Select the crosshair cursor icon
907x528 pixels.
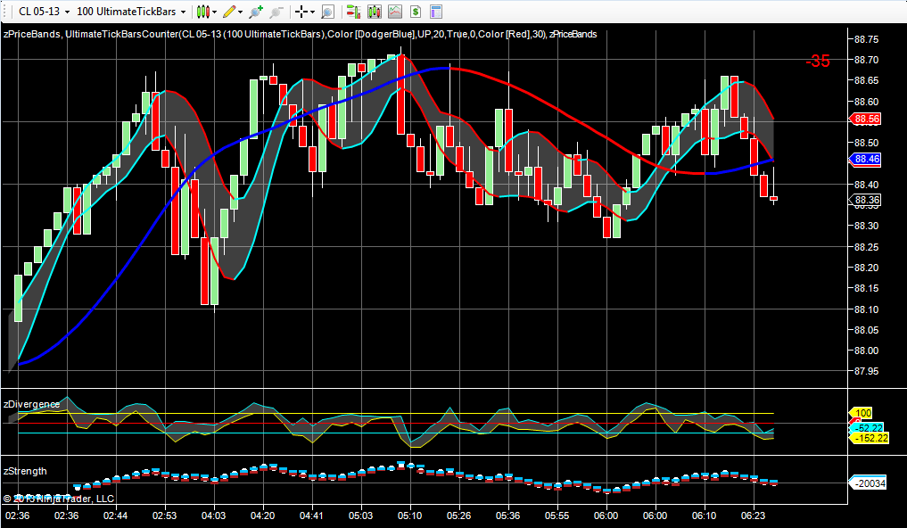pyautogui.click(x=301, y=12)
